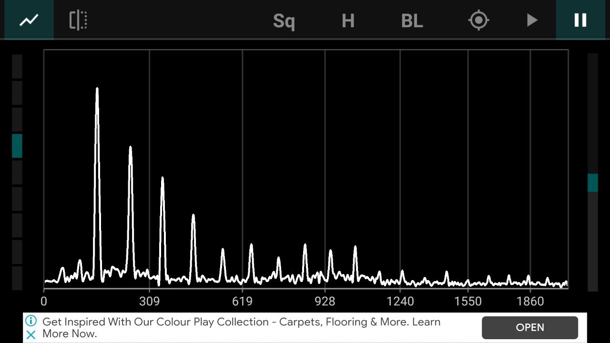Switch to the split view icon

pyautogui.click(x=78, y=20)
